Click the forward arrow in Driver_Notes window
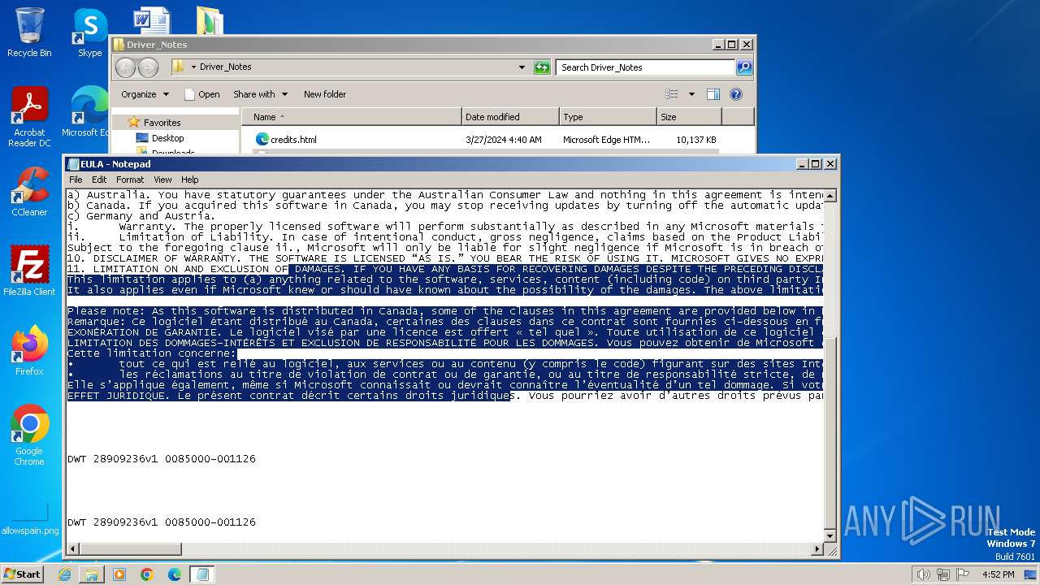The width and height of the screenshot is (1040, 585). coord(148,67)
